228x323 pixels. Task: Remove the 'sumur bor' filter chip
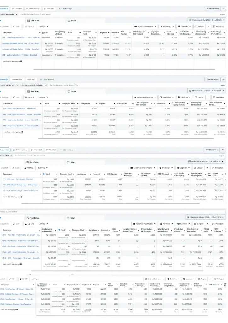(18, 85)
